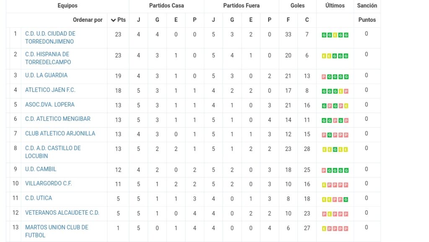Click the green G badge for Castillo de Locubin
The image size is (429, 242).
(x=335, y=150)
